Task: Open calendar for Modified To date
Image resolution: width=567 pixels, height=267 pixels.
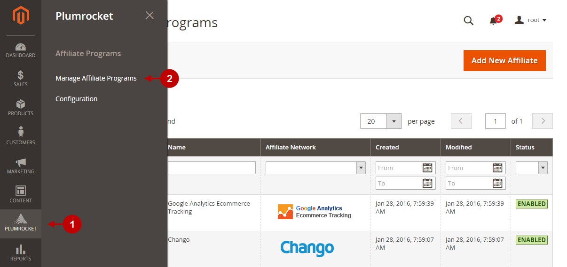Action: coord(497,183)
